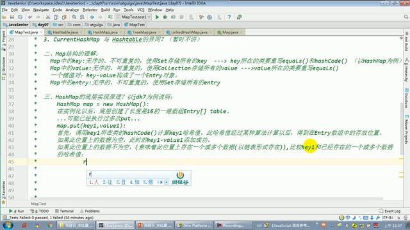The width and height of the screenshot is (410, 230).
Task: Open the MapTest.test1 run configuration dropdown
Action: (134, 17)
